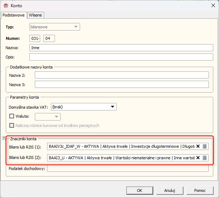The height and width of the screenshot is (198, 219).
Task: Click the Konto app icon in title bar
Action: click(x=5, y=5)
